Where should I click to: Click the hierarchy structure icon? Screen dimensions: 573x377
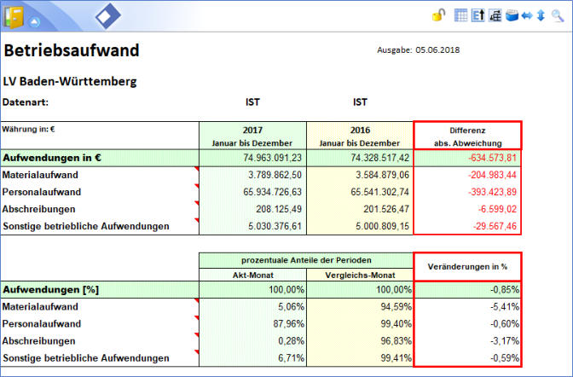tap(495, 14)
